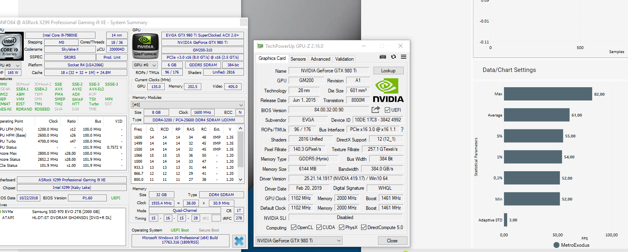Toggle the OpenCL computing checkbox
This screenshot has height=252, width=628.
point(294,227)
